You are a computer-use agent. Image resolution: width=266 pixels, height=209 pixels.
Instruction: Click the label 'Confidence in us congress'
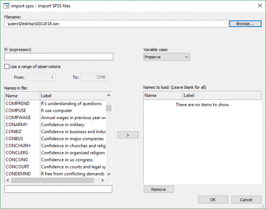67,160
